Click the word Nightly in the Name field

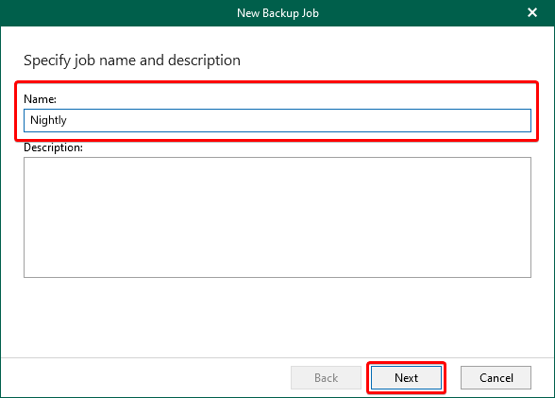coord(48,120)
